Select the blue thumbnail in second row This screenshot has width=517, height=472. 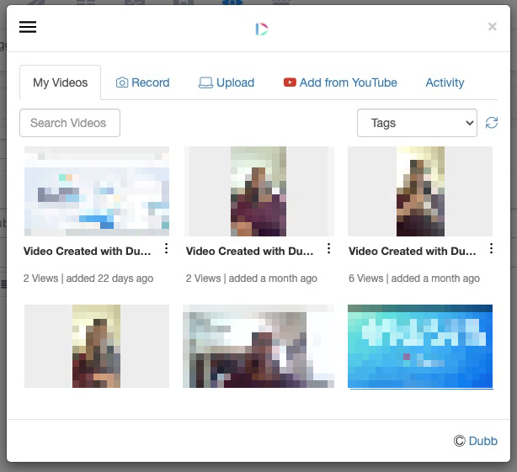[419, 347]
